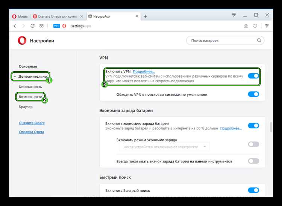Open a new tab with plus button
282x206 pixels.
coord(145,17)
